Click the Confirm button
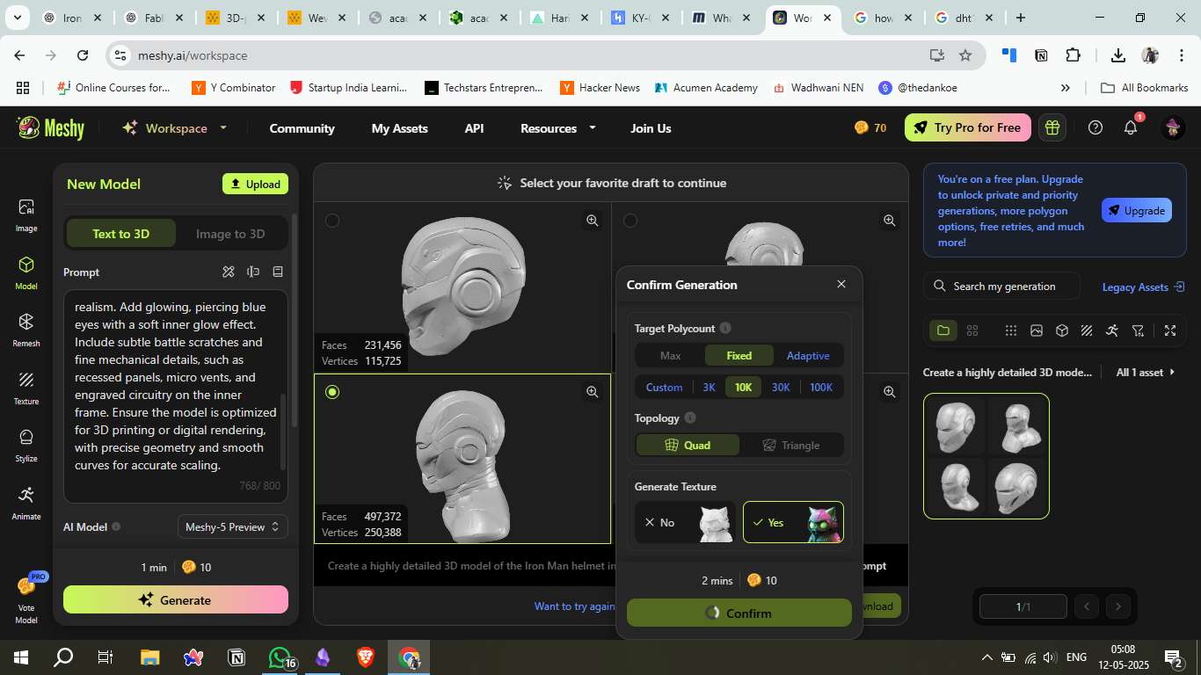Screen dimensions: 1201x675 [x=739, y=613]
